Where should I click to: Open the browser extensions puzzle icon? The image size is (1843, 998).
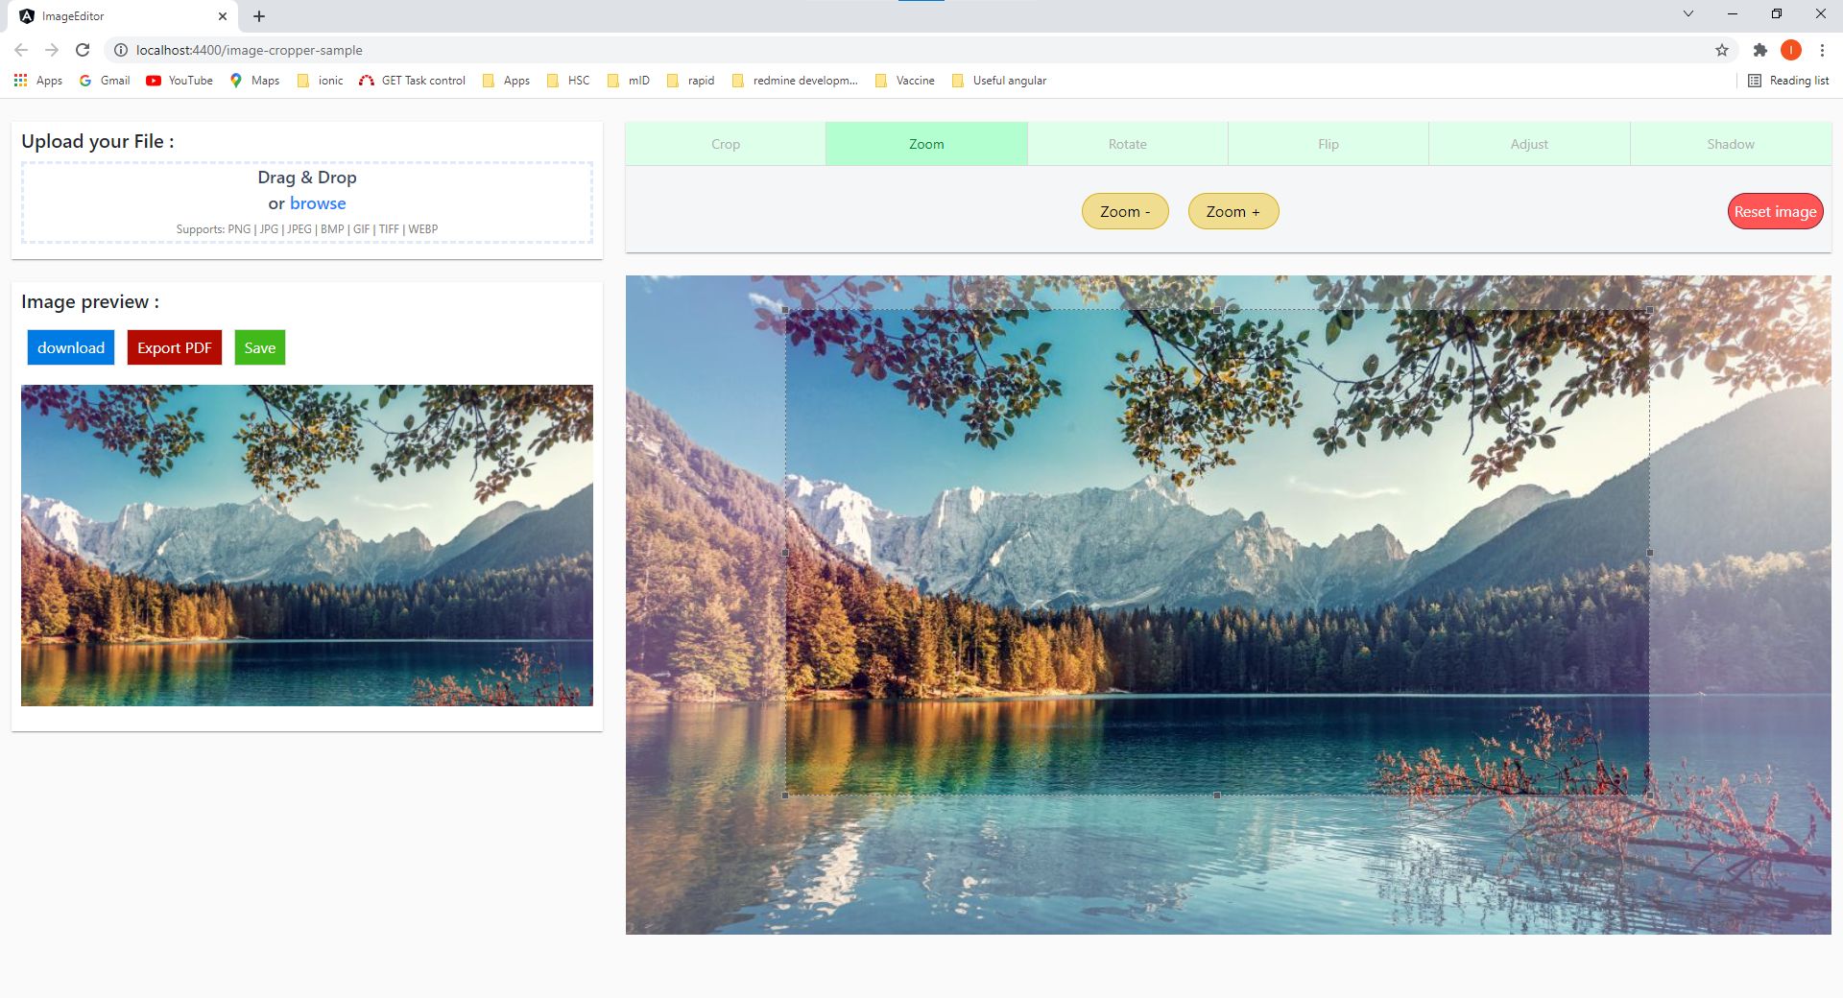1760,50
